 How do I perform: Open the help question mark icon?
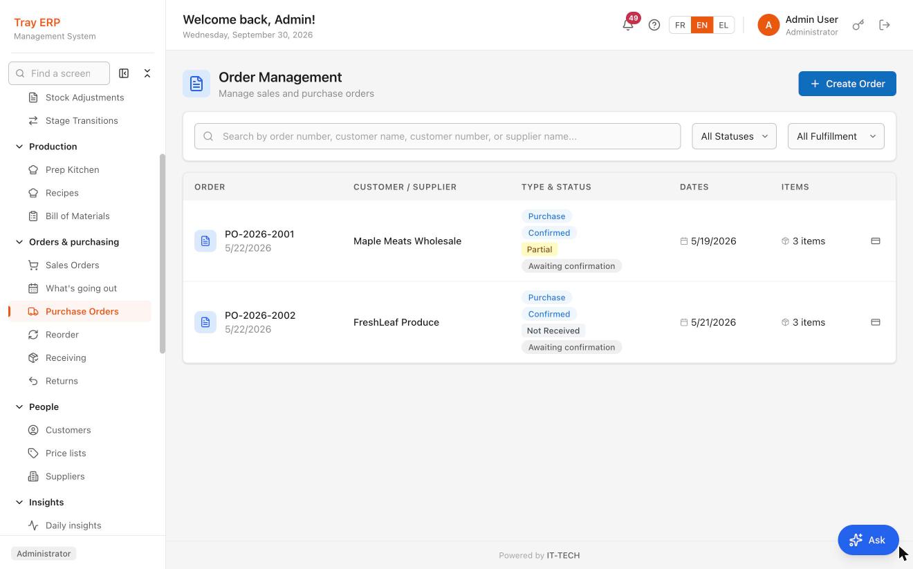click(654, 25)
